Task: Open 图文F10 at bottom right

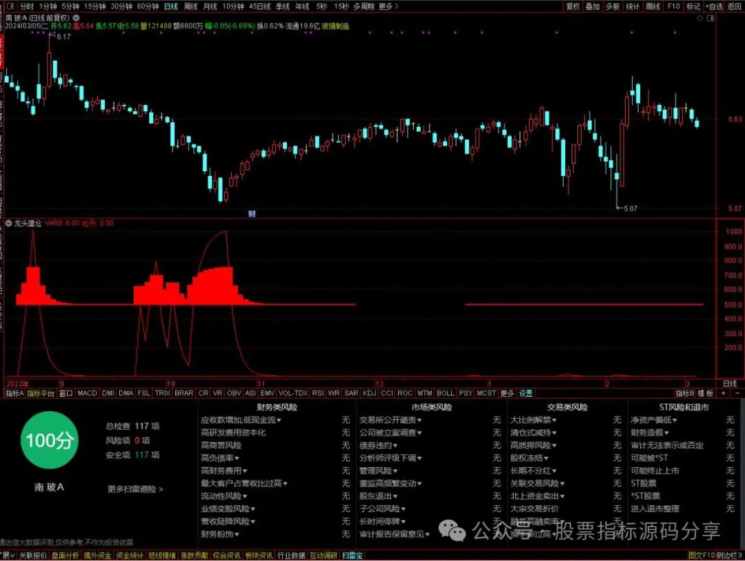Action: click(x=702, y=555)
